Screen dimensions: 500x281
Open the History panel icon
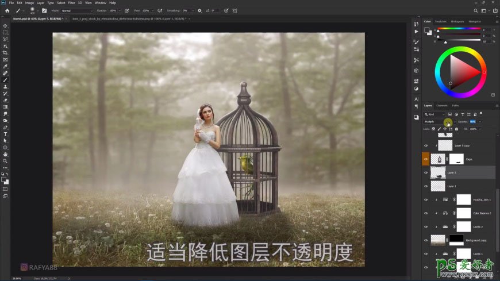[416, 24]
